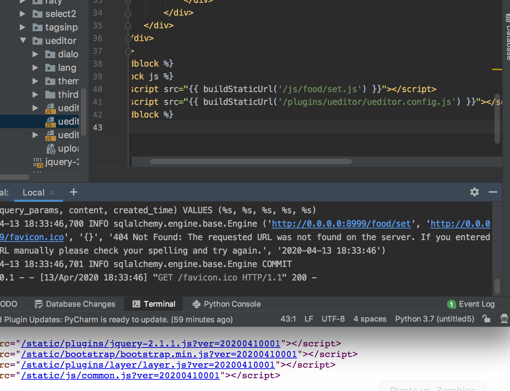Open the TODO tool window tab

8,304
